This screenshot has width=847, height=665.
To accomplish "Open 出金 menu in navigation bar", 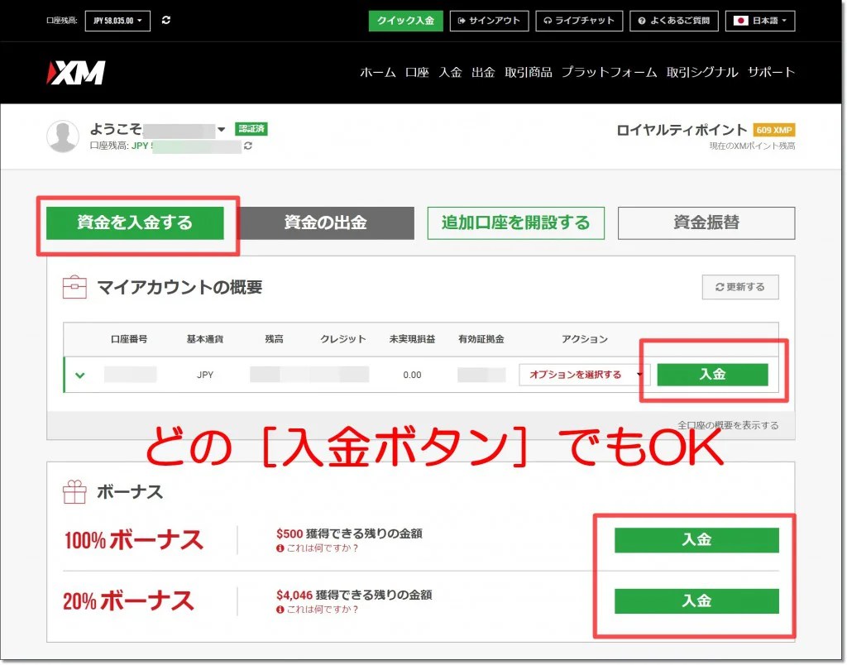I will point(483,73).
